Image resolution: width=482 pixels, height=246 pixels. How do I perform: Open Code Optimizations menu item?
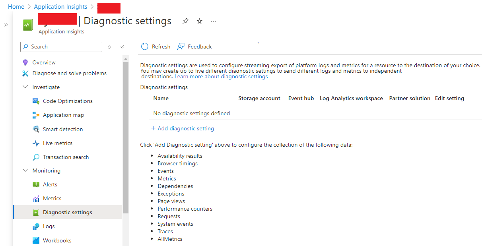tap(68, 101)
